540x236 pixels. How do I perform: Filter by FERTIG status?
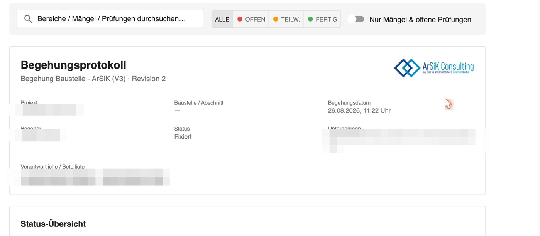click(x=322, y=19)
